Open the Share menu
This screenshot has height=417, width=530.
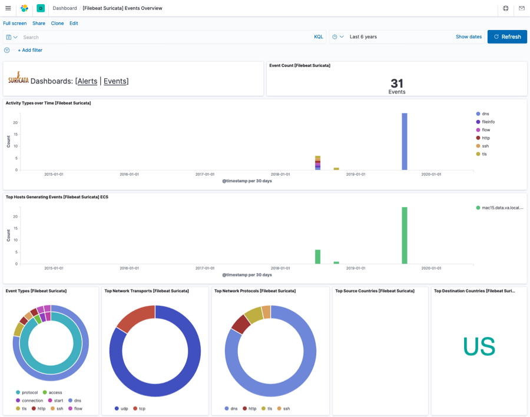coord(39,24)
